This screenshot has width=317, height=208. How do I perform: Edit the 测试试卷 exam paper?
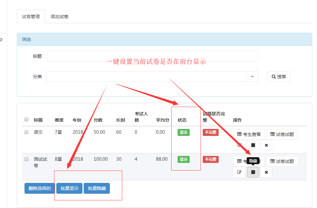(239, 172)
